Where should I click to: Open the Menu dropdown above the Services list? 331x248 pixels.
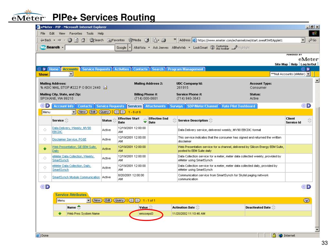(74, 112)
